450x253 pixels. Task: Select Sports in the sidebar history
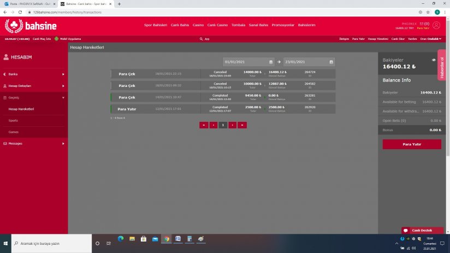[x=13, y=121]
